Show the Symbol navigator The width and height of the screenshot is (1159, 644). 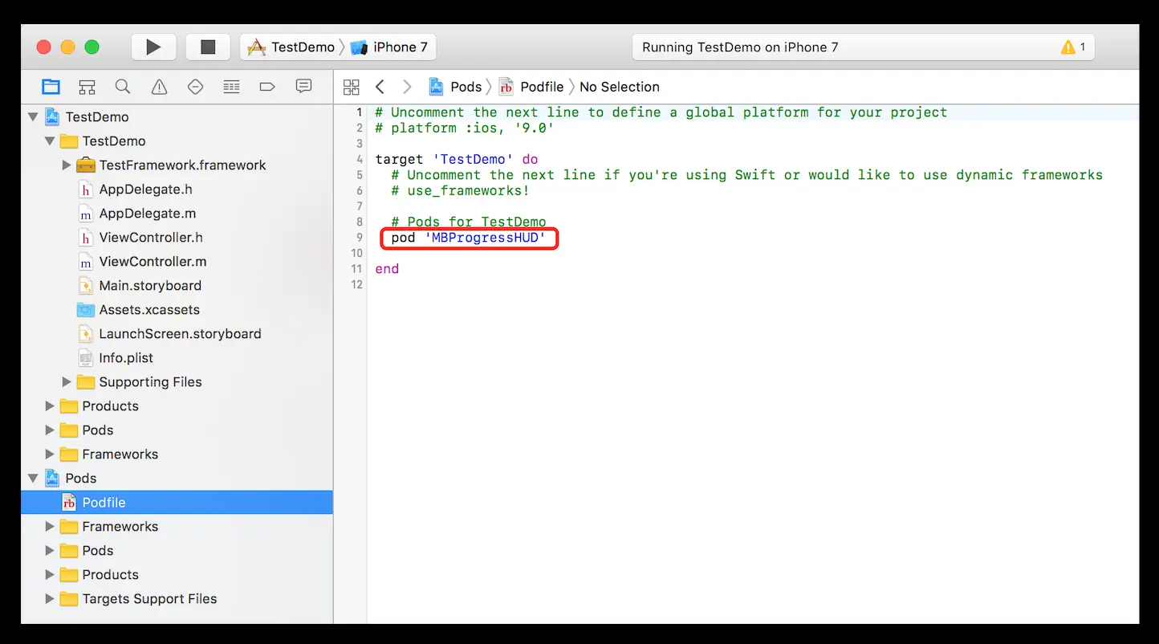pyautogui.click(x=87, y=87)
